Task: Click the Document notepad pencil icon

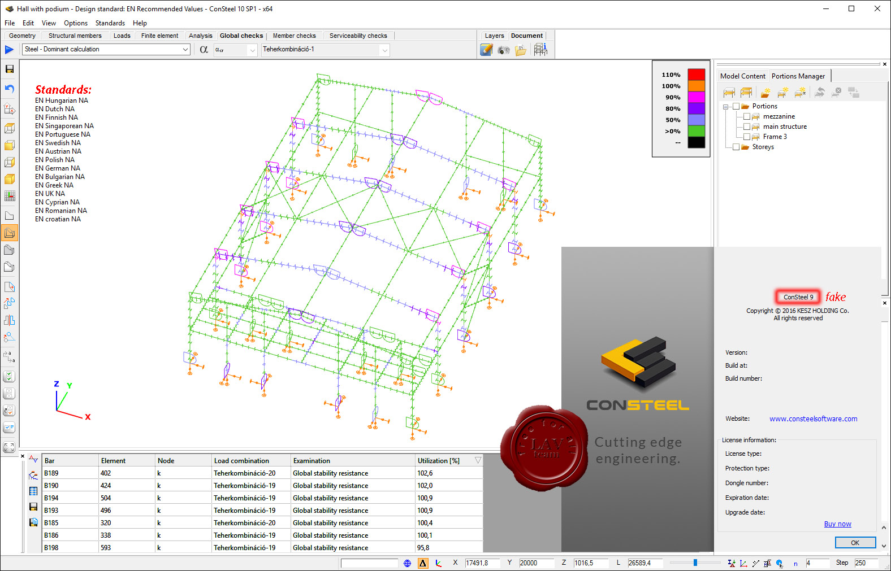Action: (x=486, y=50)
